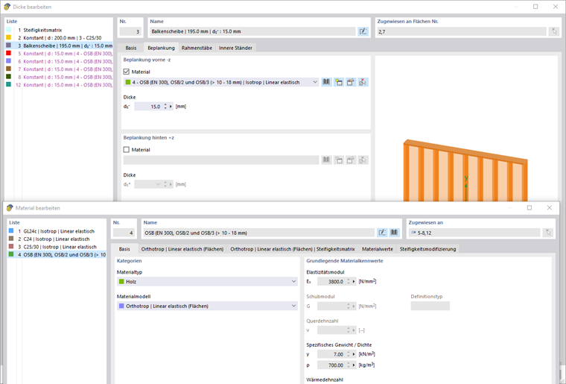Image resolution: width=566 pixels, height=384 pixels.
Task: Click the select objects icon beside Zugewiesen an 5-8,12
Action: [x=548, y=233]
